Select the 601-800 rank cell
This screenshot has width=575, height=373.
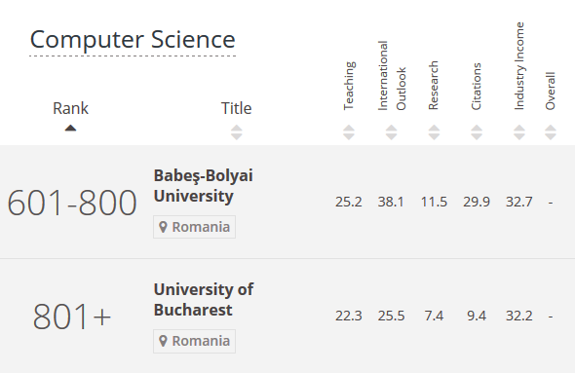72,203
